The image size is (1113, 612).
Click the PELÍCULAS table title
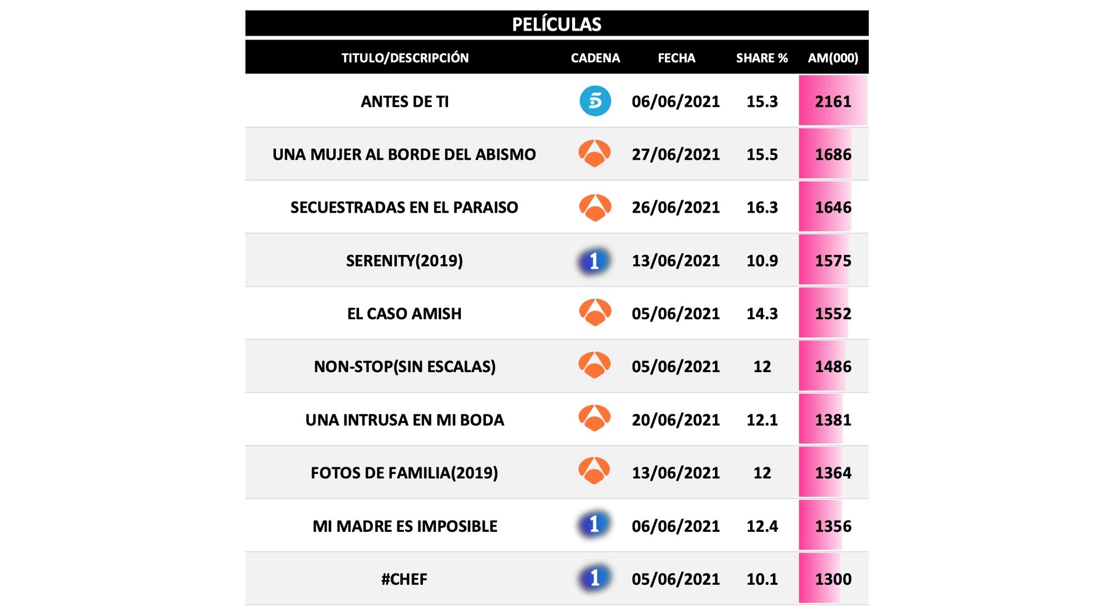tap(556, 24)
